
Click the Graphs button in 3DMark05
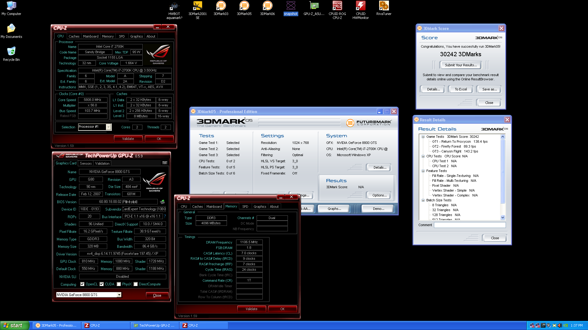(x=334, y=209)
